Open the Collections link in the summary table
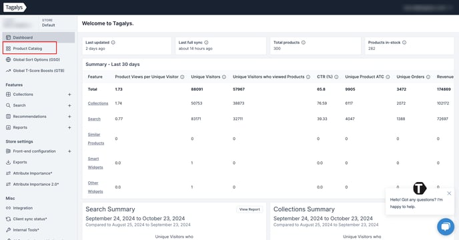Image resolution: width=459 pixels, height=240 pixels. pyautogui.click(x=98, y=103)
